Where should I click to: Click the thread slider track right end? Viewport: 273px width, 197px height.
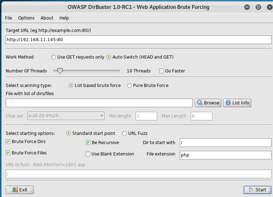point(119,71)
